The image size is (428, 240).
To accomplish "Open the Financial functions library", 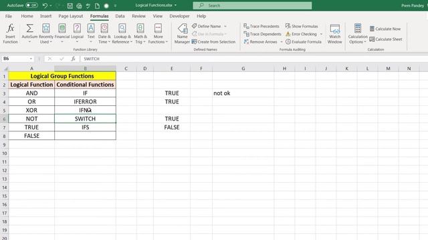I will (62, 33).
